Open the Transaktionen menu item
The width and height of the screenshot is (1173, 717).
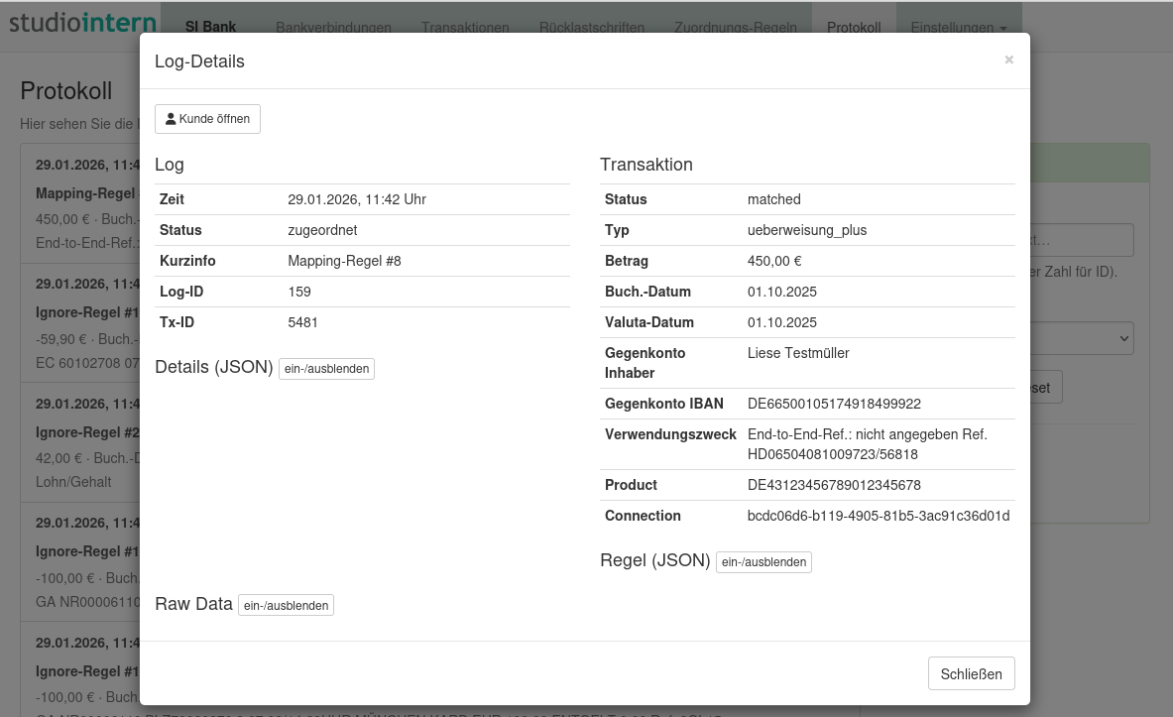tap(465, 28)
